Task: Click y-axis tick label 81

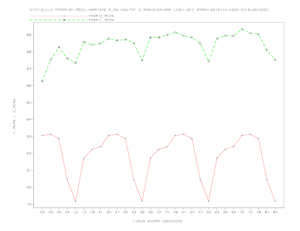Action: click(30, 170)
